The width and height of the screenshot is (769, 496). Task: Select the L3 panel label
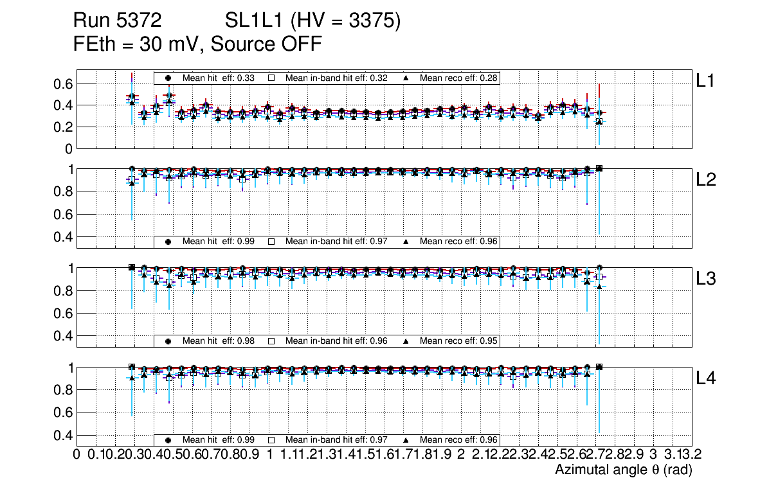tap(707, 279)
